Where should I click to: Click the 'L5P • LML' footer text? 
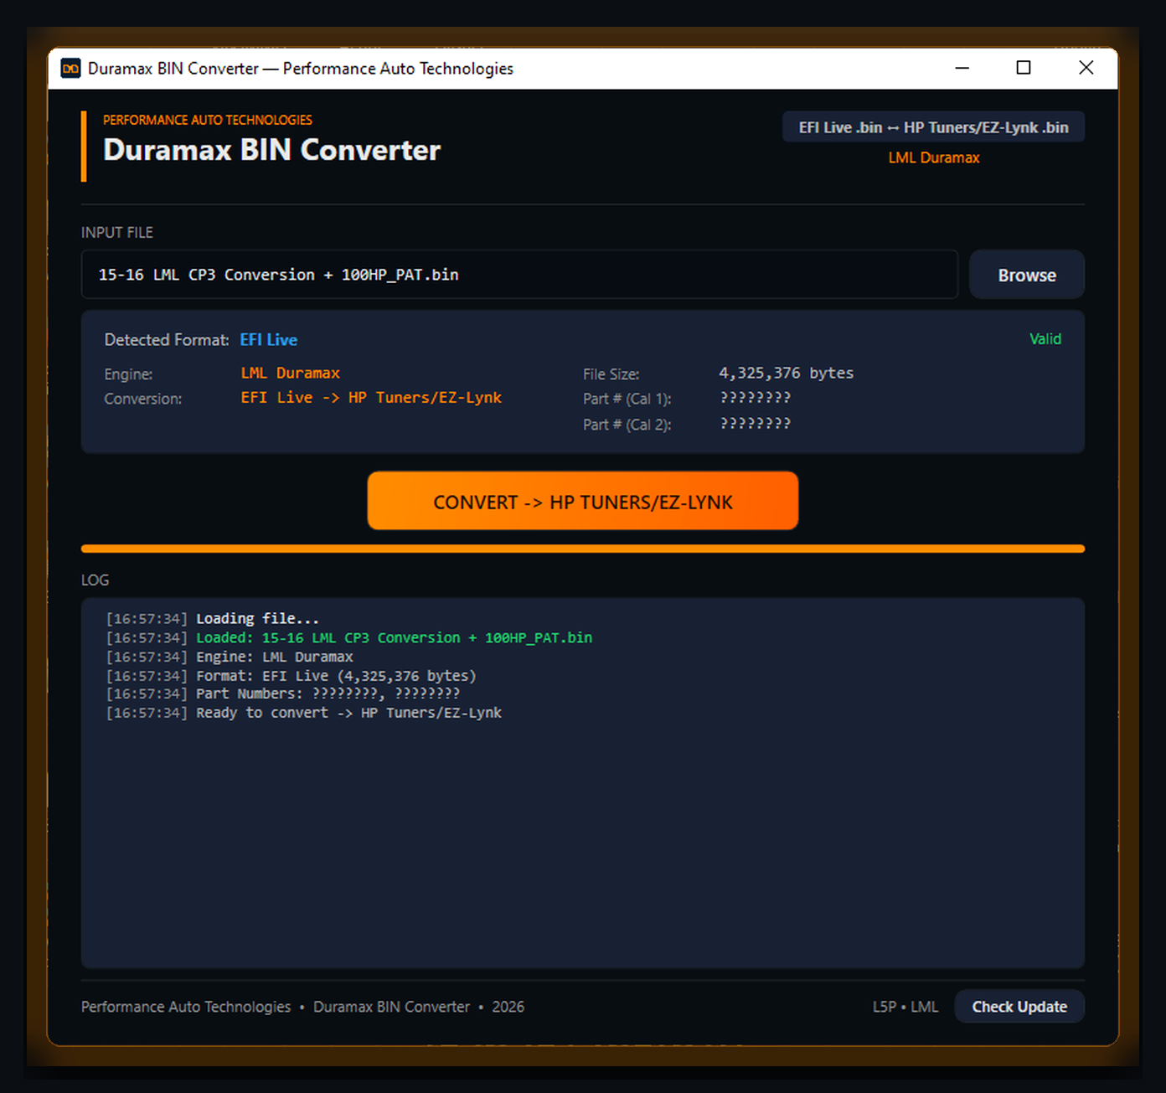click(x=905, y=1007)
